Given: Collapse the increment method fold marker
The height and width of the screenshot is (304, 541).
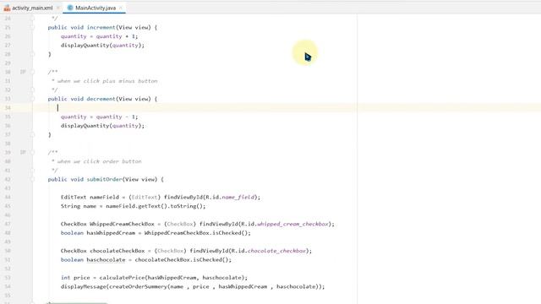Looking at the screenshot, I should coord(32,27).
